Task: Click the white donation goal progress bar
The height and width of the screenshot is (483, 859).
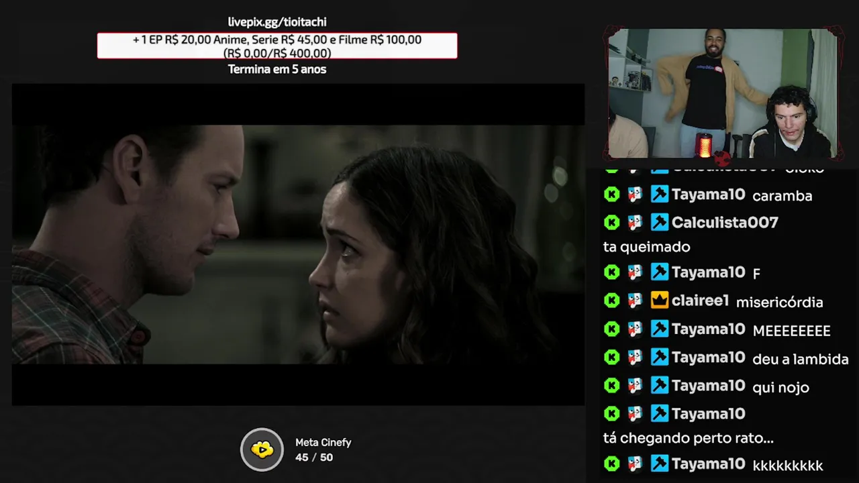Action: 277,46
